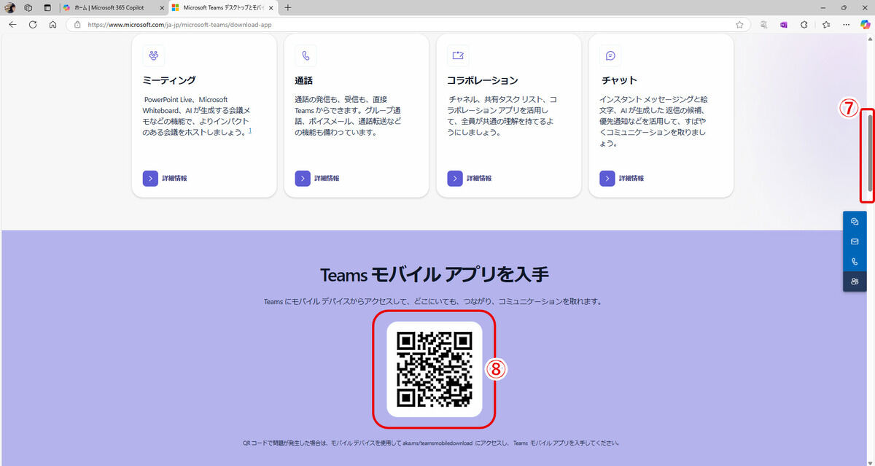View site information lock icon

(x=77, y=24)
